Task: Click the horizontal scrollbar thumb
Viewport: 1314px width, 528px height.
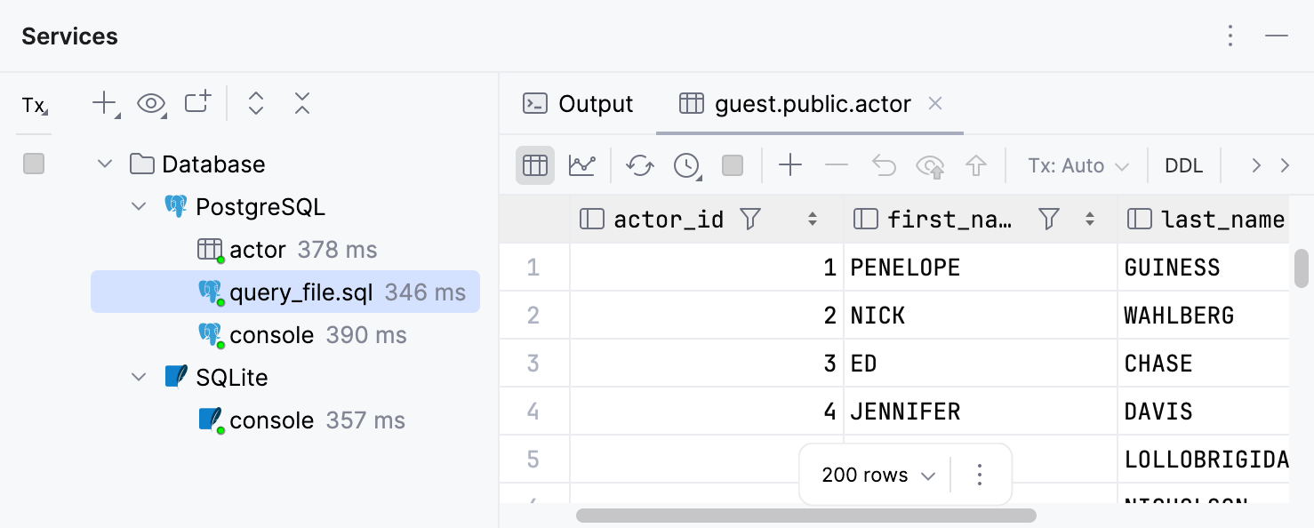Action: [806, 516]
